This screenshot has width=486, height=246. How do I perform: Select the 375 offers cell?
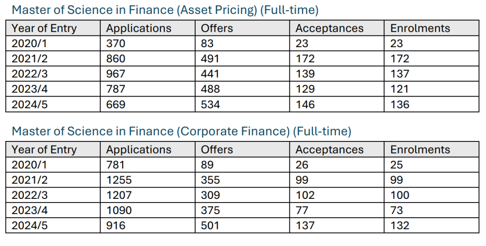click(x=242, y=210)
